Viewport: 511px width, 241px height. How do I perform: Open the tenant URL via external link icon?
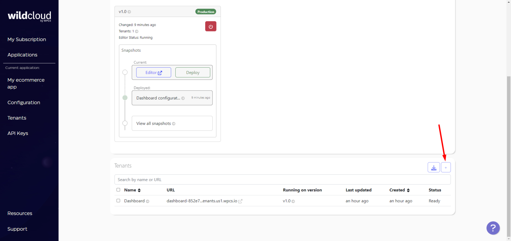pos(240,201)
